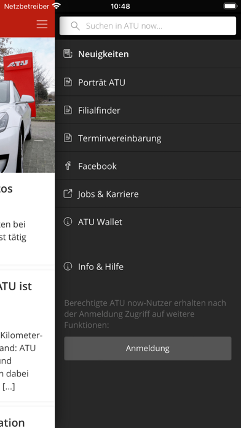Click the external link icon for Jobs & Karriere
This screenshot has height=428, width=241.
tap(68, 194)
